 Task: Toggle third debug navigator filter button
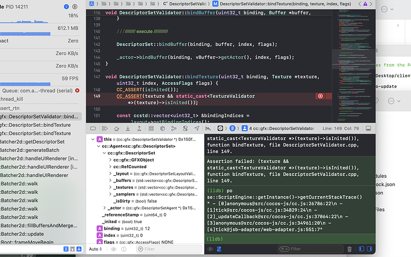tap(79, 249)
